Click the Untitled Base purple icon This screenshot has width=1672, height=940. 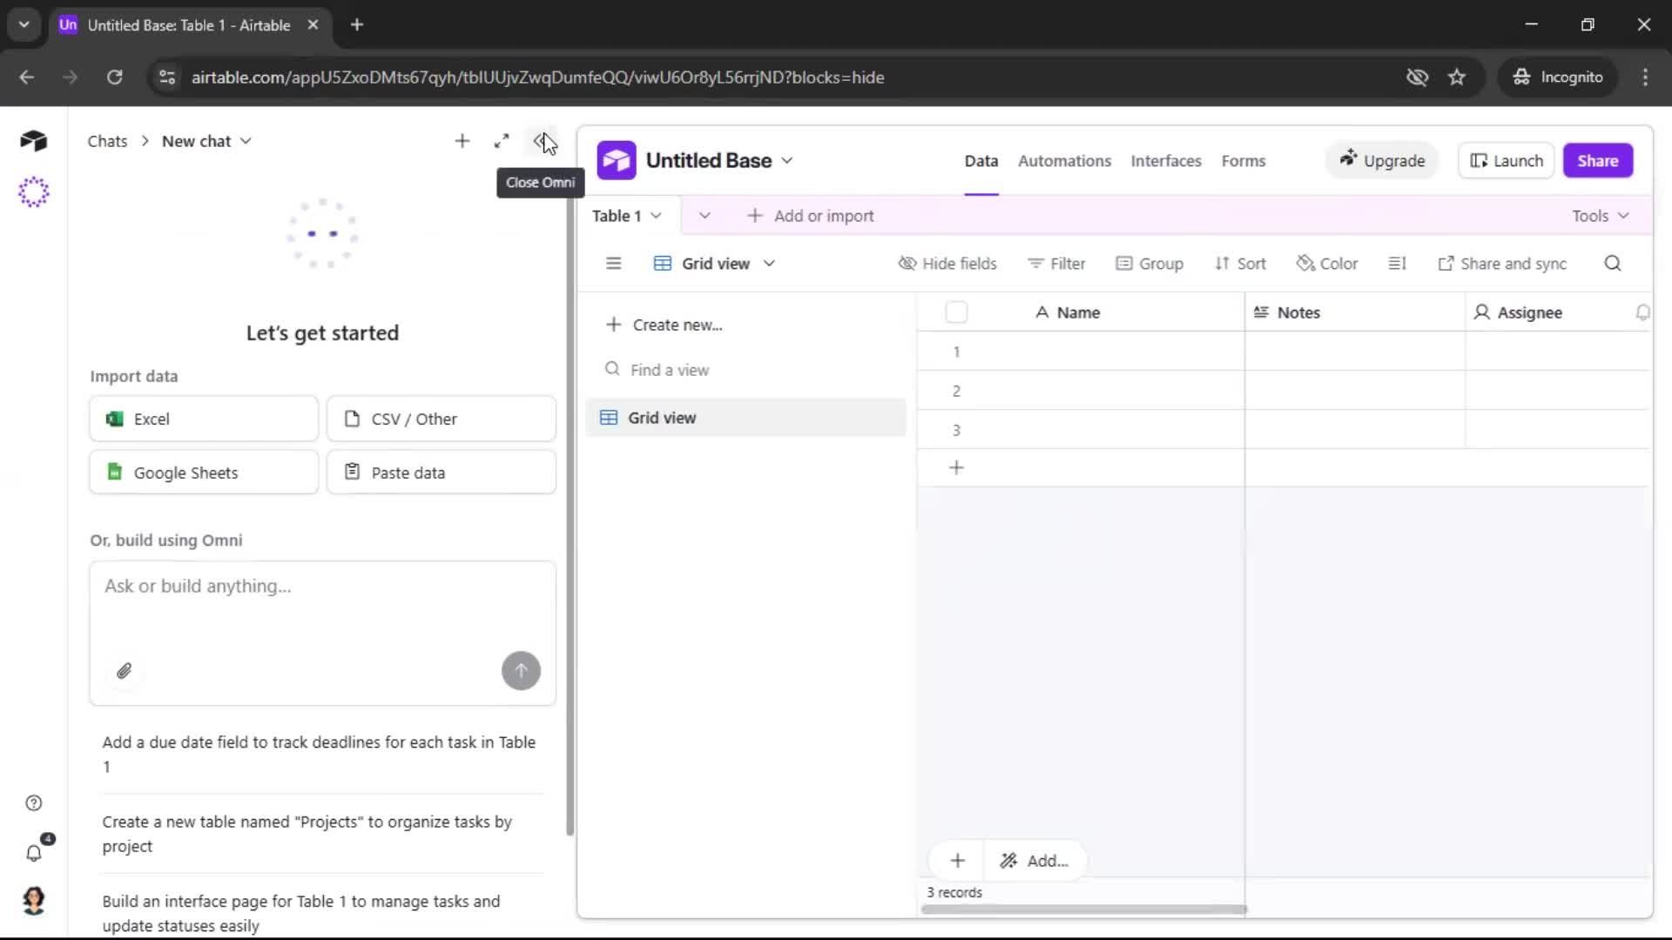(x=617, y=161)
